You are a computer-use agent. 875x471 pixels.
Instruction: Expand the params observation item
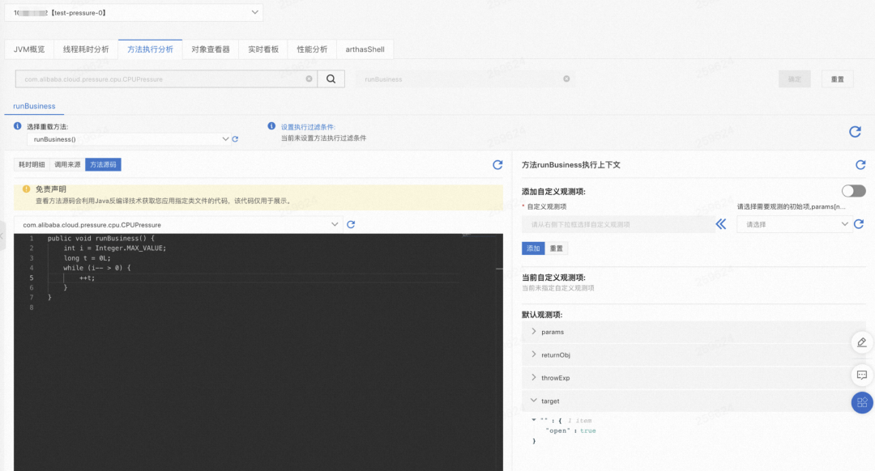552,331
